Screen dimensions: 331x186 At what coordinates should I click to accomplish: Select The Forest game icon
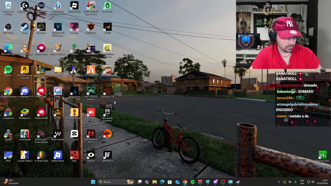coord(41,28)
